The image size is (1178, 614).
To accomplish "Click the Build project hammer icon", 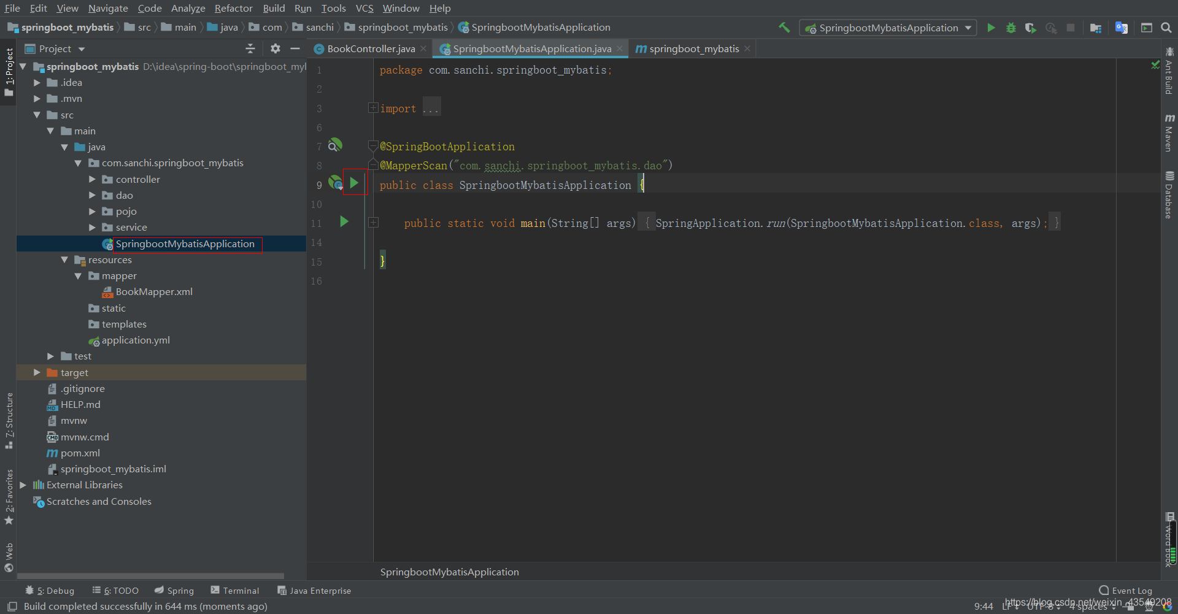I will (784, 28).
